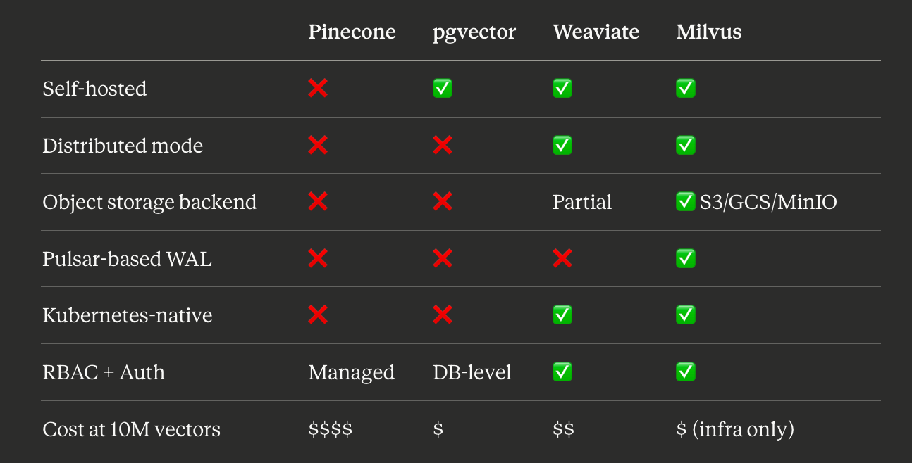
Task: Click the green check for pgvector Self-hosted
Action: (443, 88)
